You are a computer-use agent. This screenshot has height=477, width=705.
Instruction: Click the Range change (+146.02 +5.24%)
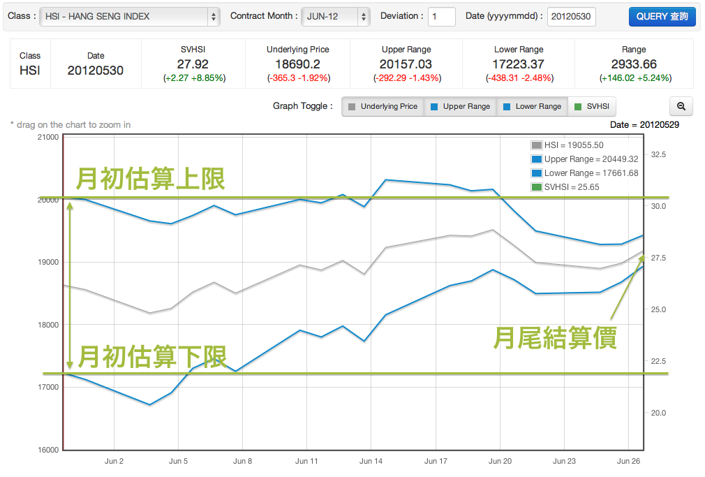pyautogui.click(x=635, y=78)
